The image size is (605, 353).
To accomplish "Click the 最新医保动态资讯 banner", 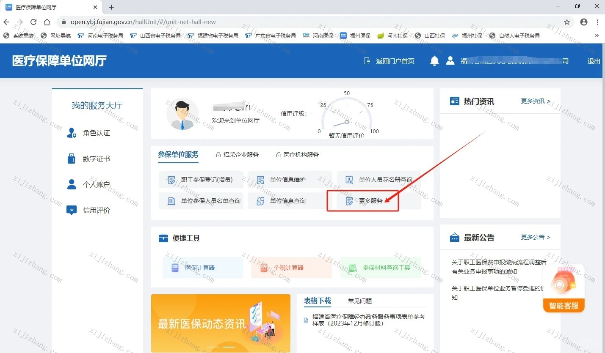I will 221,323.
